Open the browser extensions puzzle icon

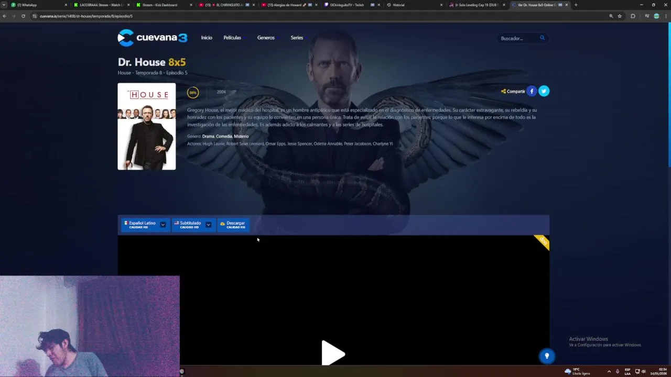pyautogui.click(x=633, y=16)
